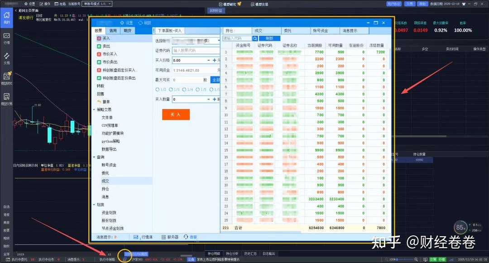Select the 1/4 quantity fraction radio button

pyautogui.click(x=187, y=89)
